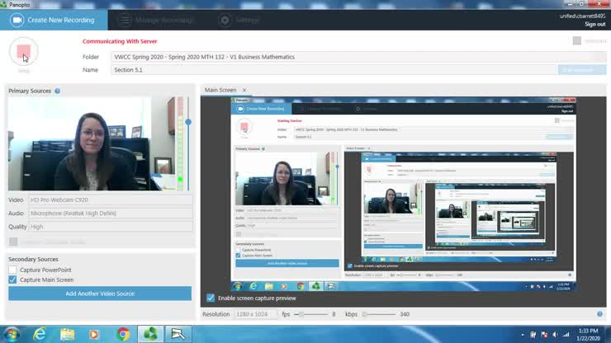Click Add Another Video Source button
Image resolution: width=611 pixels, height=343 pixels.
click(100, 294)
